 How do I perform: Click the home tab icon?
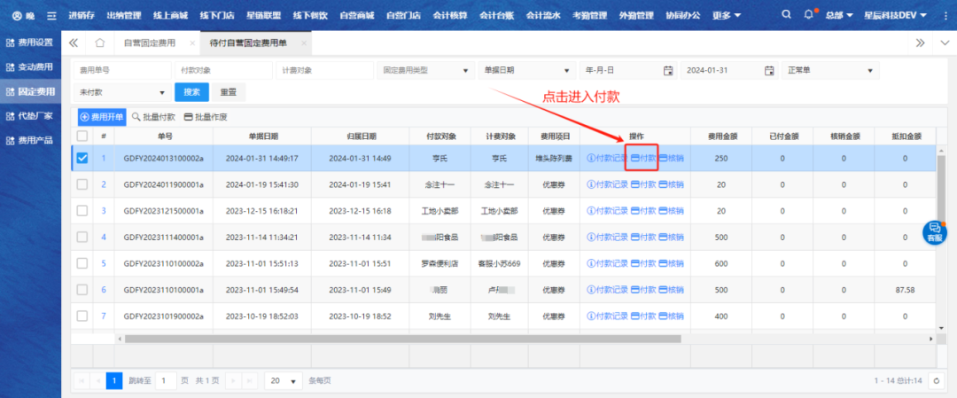pos(100,43)
